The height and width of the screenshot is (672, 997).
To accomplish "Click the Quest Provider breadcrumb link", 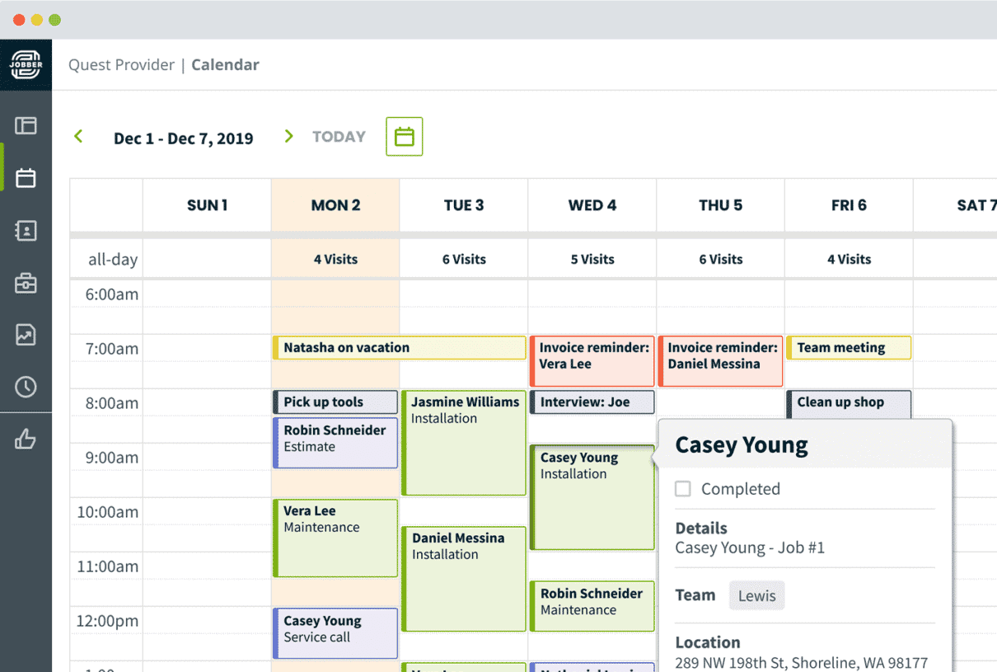I will click(x=121, y=65).
